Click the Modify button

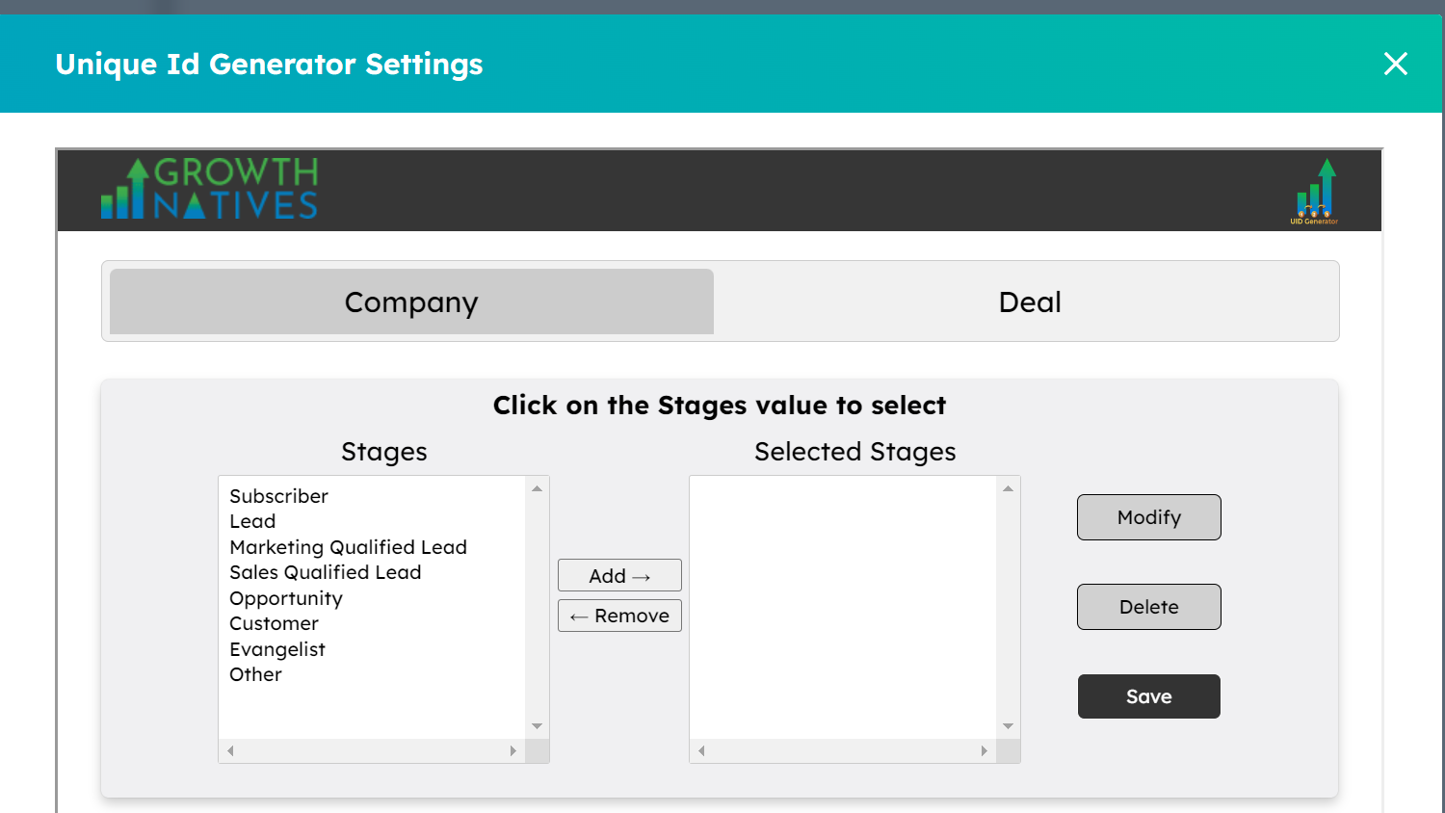[1148, 517]
